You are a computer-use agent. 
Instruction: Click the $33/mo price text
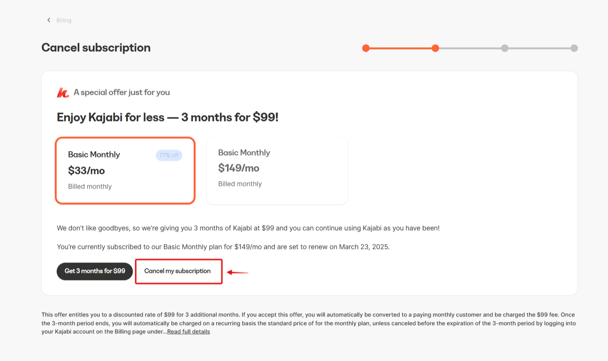86,171
